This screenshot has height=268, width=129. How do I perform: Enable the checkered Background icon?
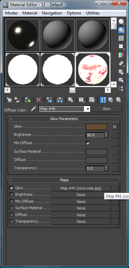coord(121,38)
